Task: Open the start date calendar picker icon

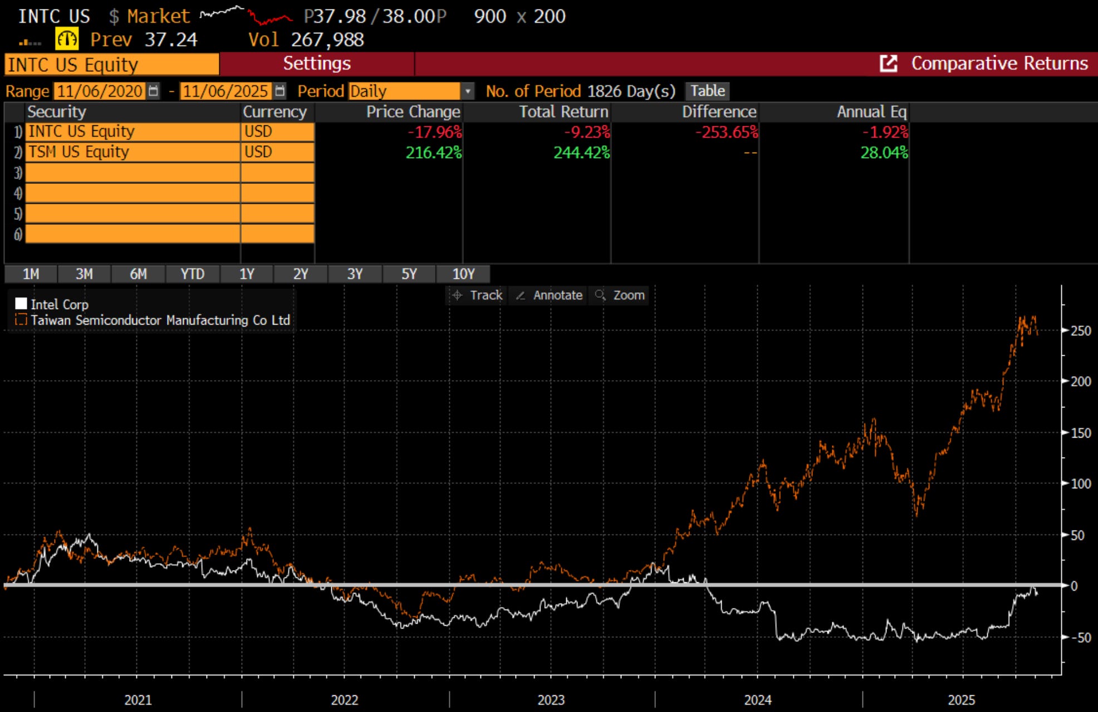Action: click(154, 91)
